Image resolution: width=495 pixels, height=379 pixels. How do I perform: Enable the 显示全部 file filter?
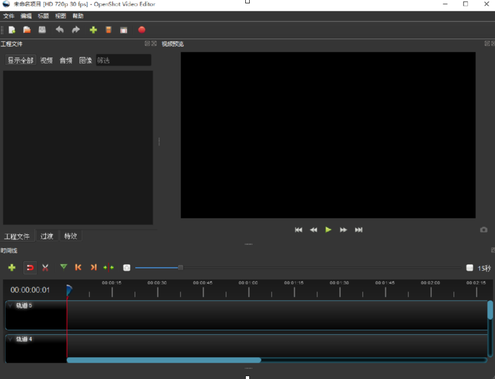click(x=20, y=60)
